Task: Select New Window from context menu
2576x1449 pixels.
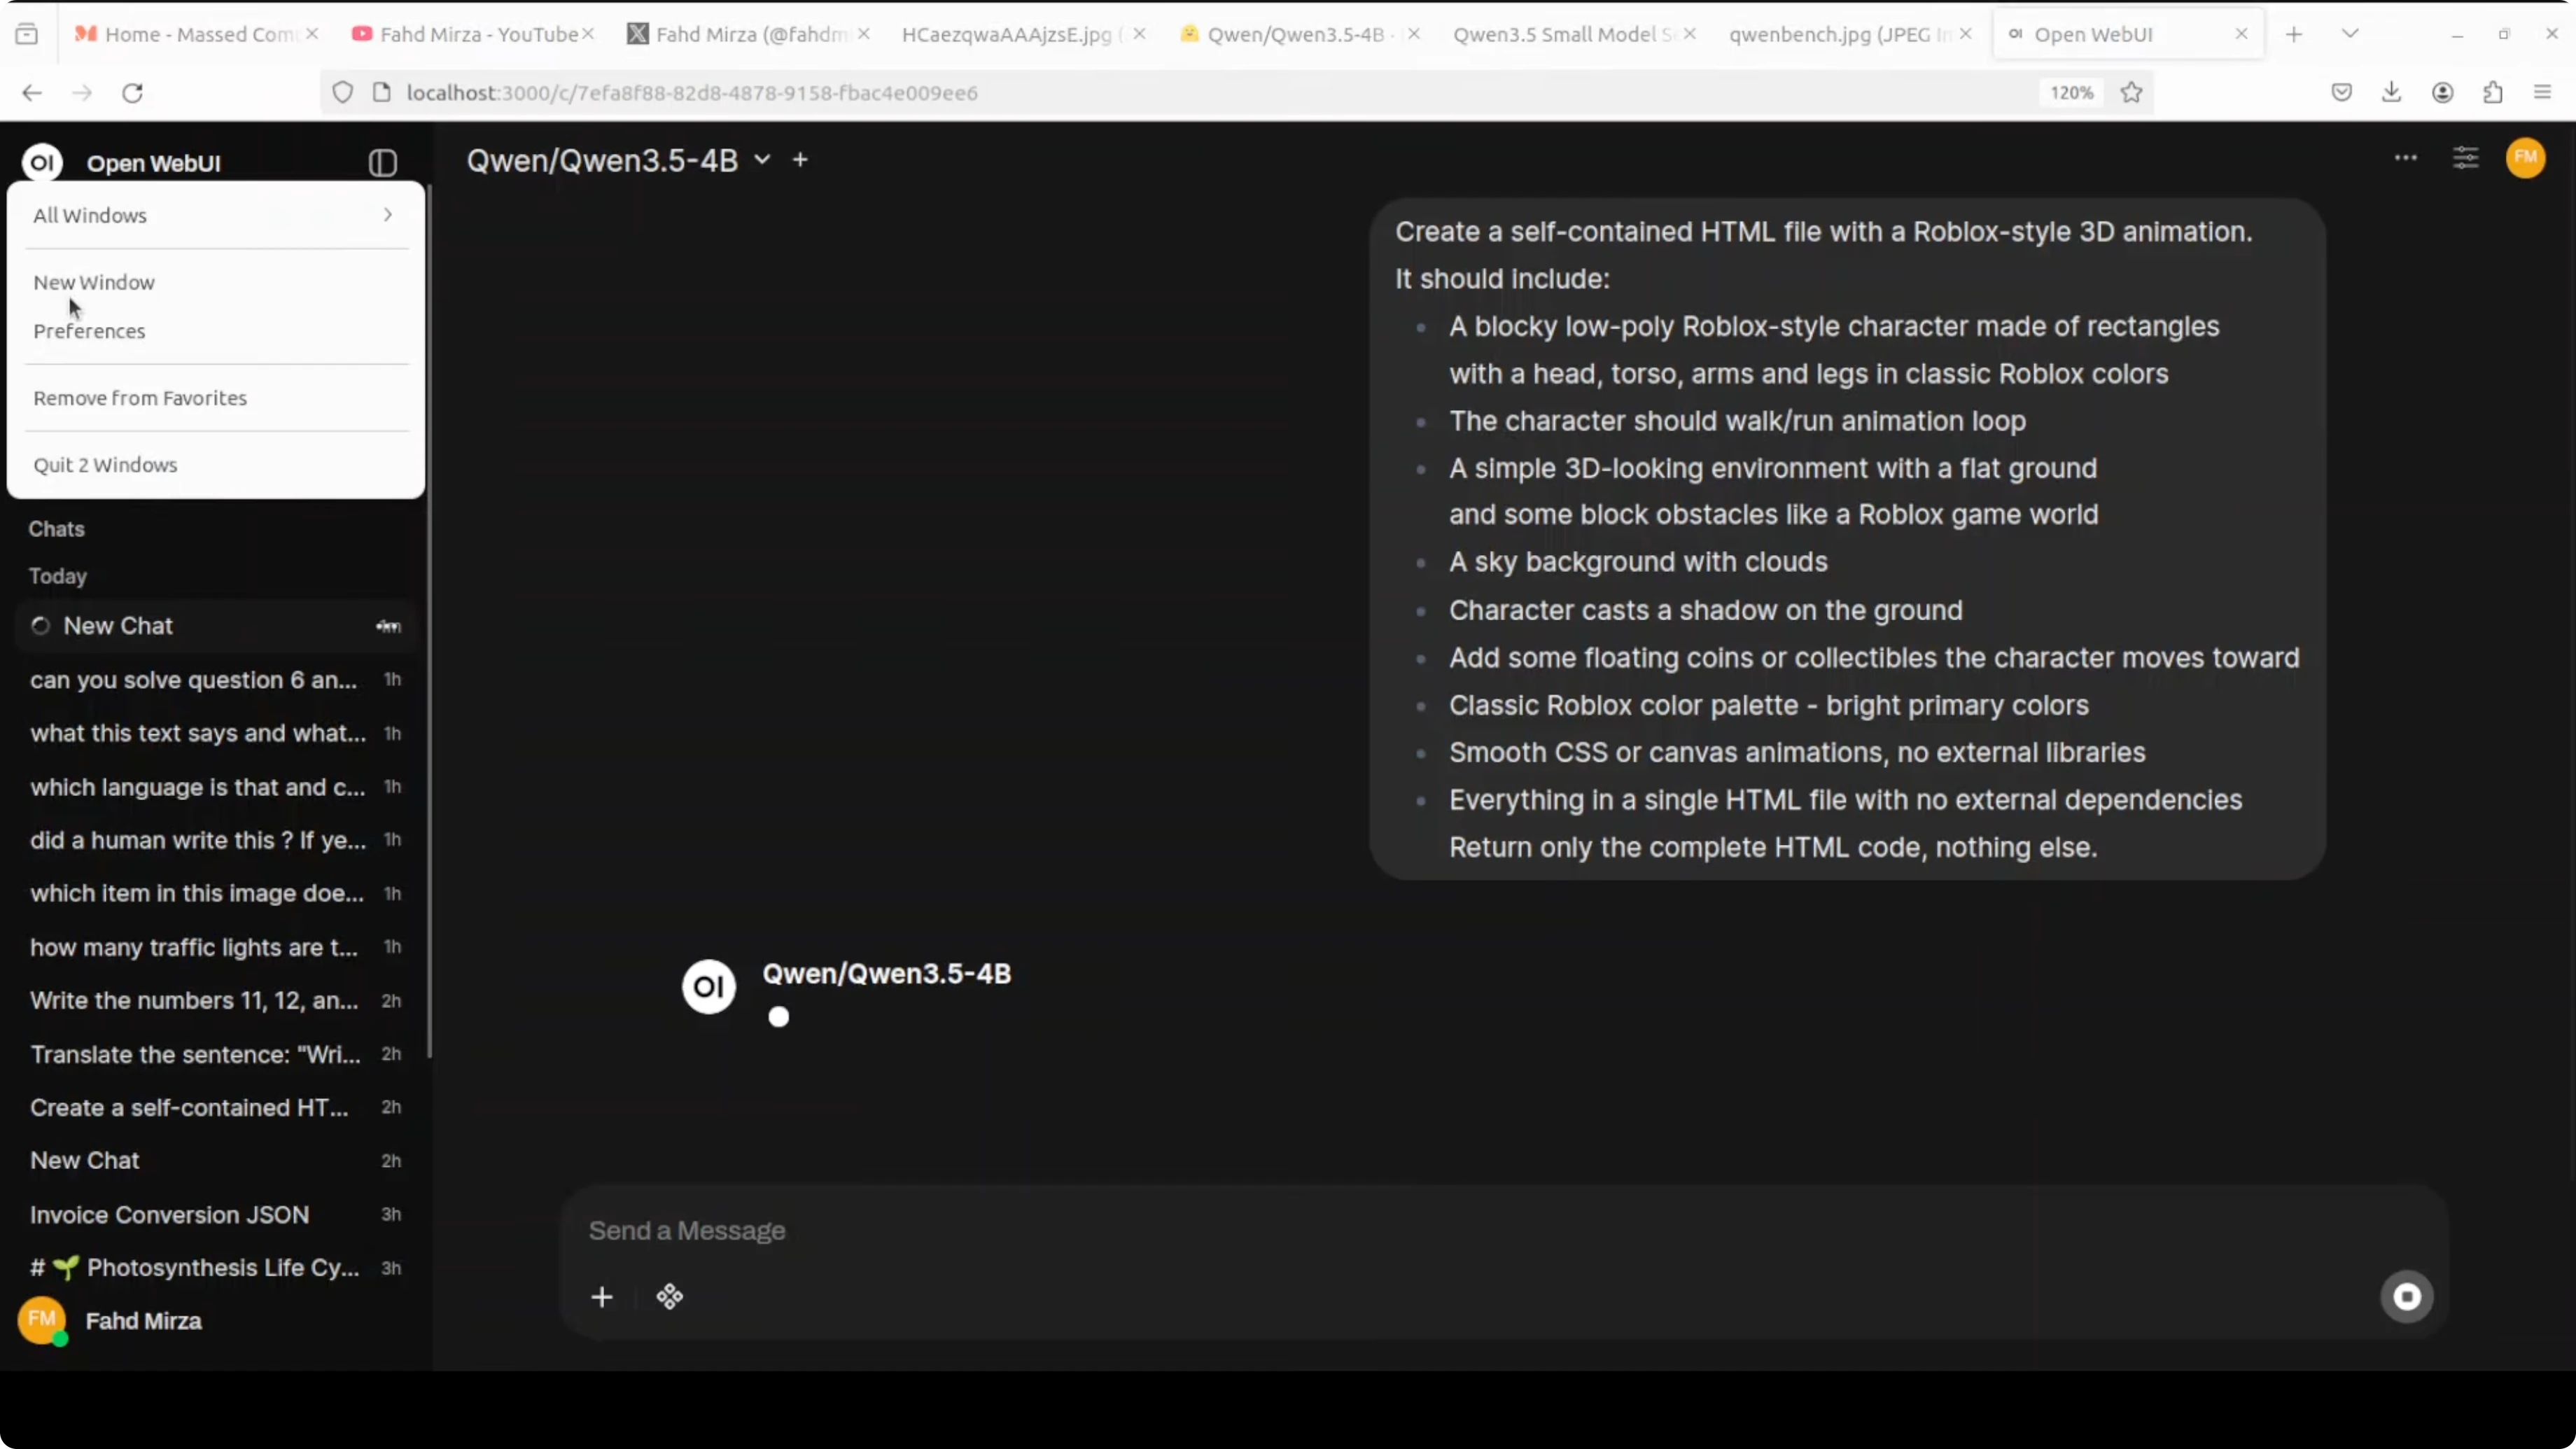Action: [94, 282]
